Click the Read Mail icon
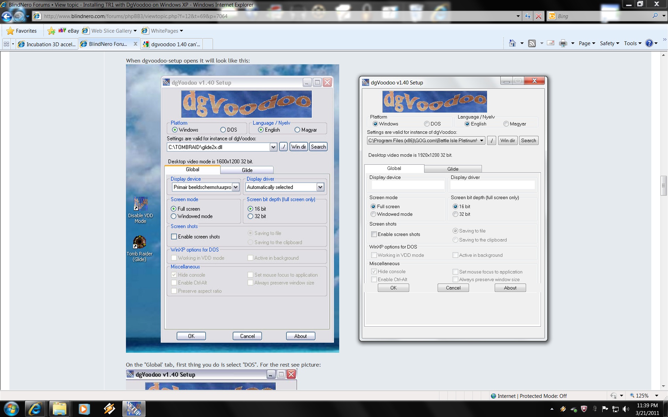This screenshot has width=668, height=417. [551, 43]
